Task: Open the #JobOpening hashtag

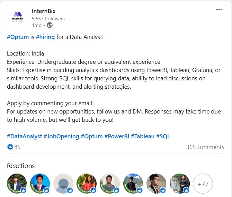Action: [61, 136]
